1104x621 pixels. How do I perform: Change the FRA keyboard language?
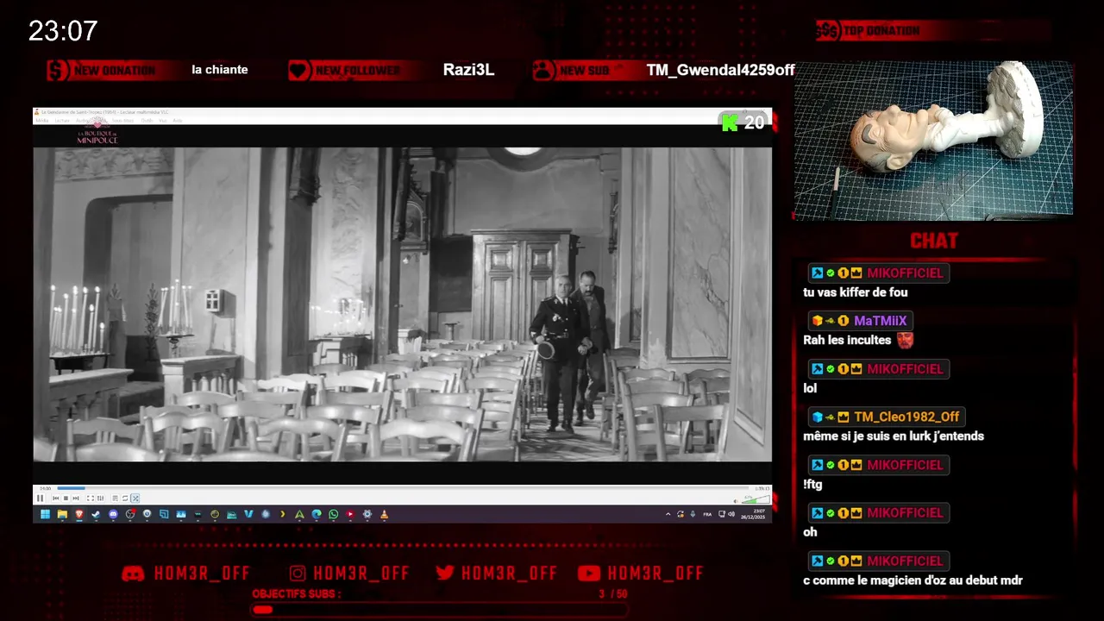tap(707, 514)
